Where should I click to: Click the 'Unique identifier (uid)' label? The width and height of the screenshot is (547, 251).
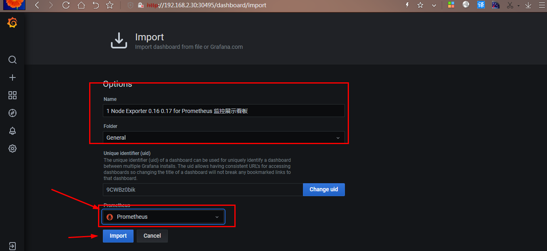[x=127, y=153]
